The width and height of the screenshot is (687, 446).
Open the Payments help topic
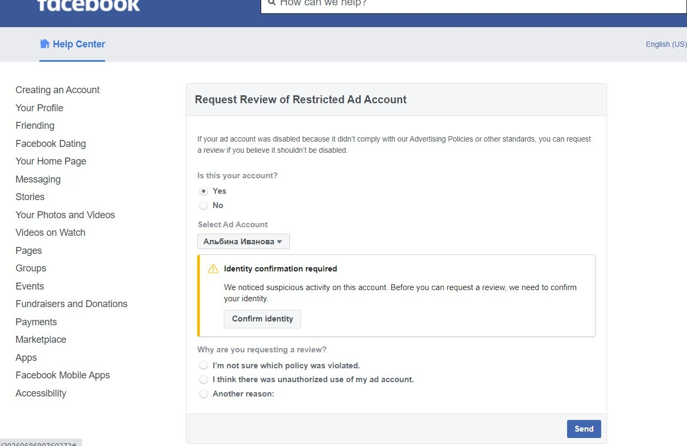point(36,322)
